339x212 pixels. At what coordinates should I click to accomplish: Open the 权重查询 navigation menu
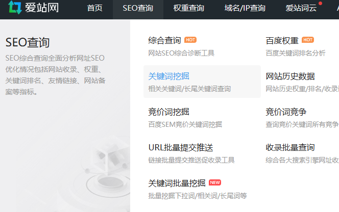click(188, 8)
